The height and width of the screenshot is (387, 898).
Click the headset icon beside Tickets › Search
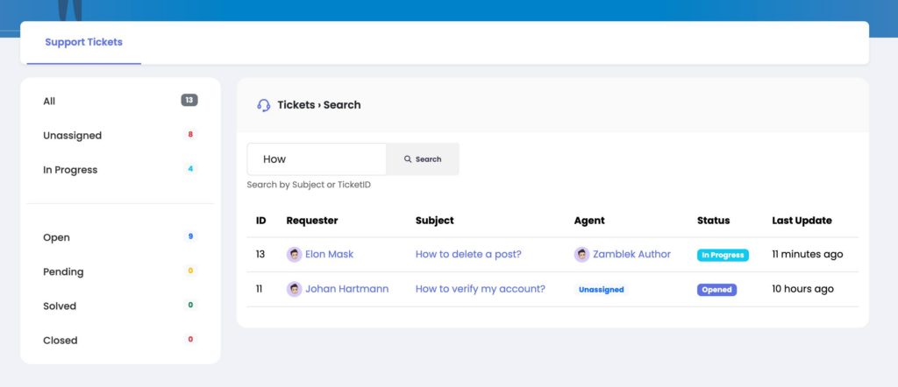pyautogui.click(x=263, y=105)
